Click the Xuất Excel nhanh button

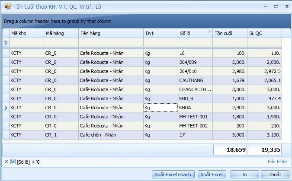click(173, 175)
